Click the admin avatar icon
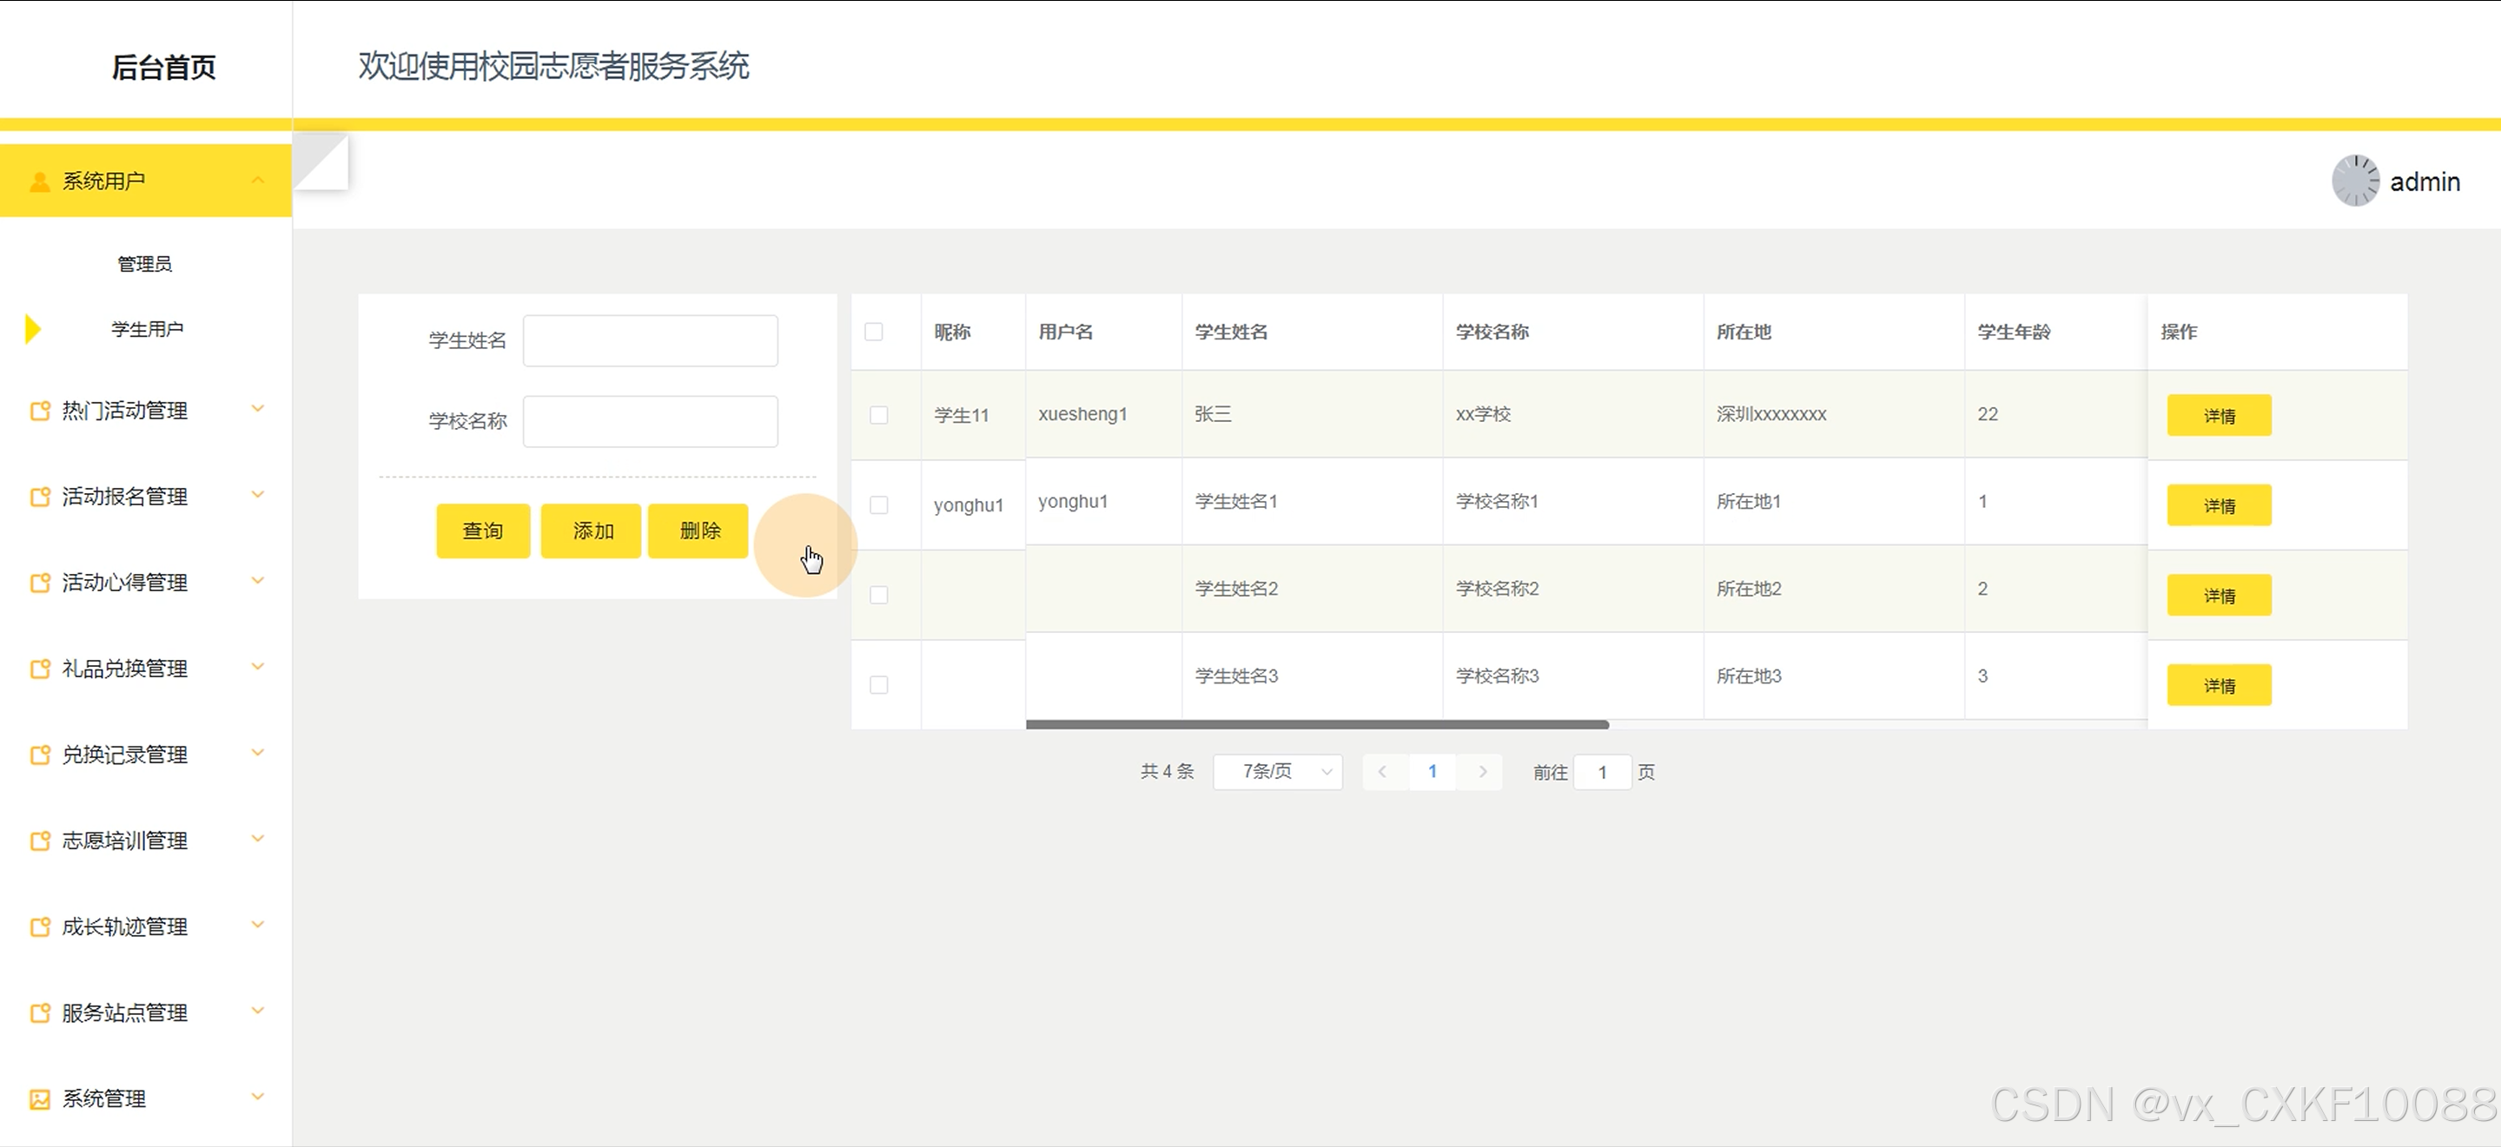This screenshot has height=1147, width=2501. (x=2354, y=181)
